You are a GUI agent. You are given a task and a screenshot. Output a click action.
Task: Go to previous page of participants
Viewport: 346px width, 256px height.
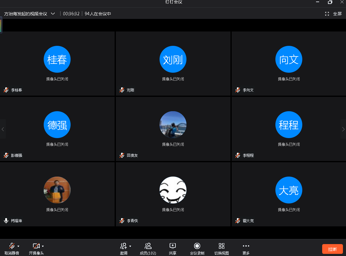3,129
